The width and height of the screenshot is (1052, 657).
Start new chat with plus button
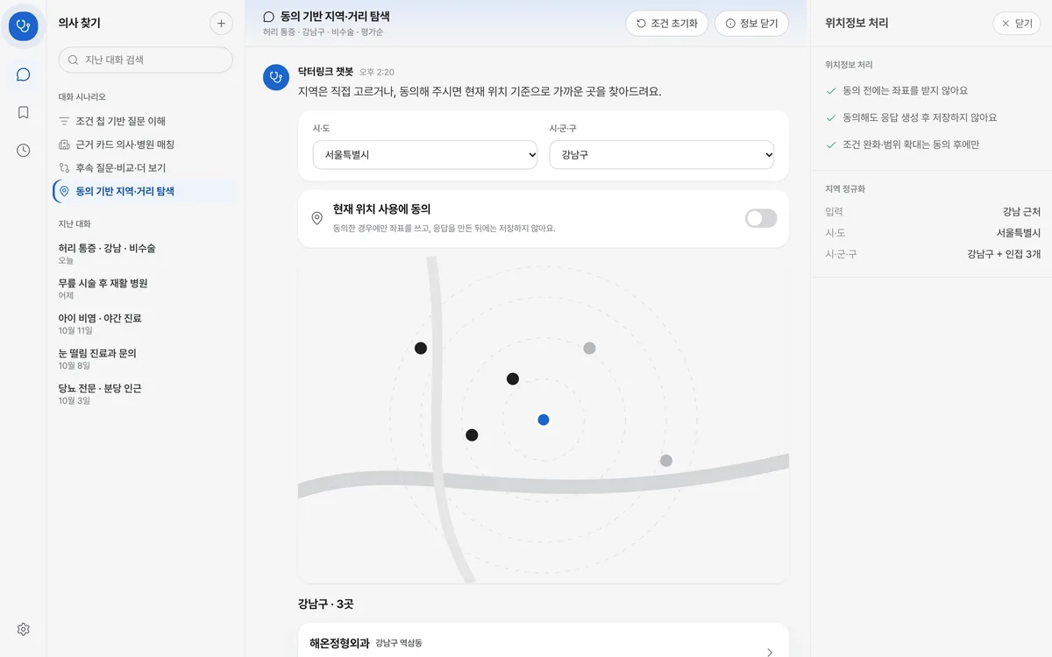point(222,24)
